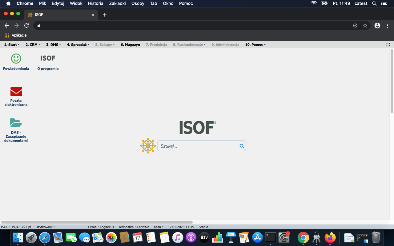394x246 pixels.
Task: Click the horizontal scrollbar at page bottom
Action: [97, 222]
